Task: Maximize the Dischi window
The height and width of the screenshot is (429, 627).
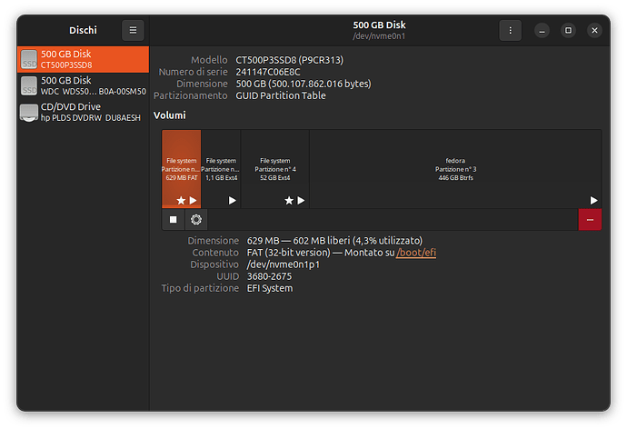Action: click(568, 30)
